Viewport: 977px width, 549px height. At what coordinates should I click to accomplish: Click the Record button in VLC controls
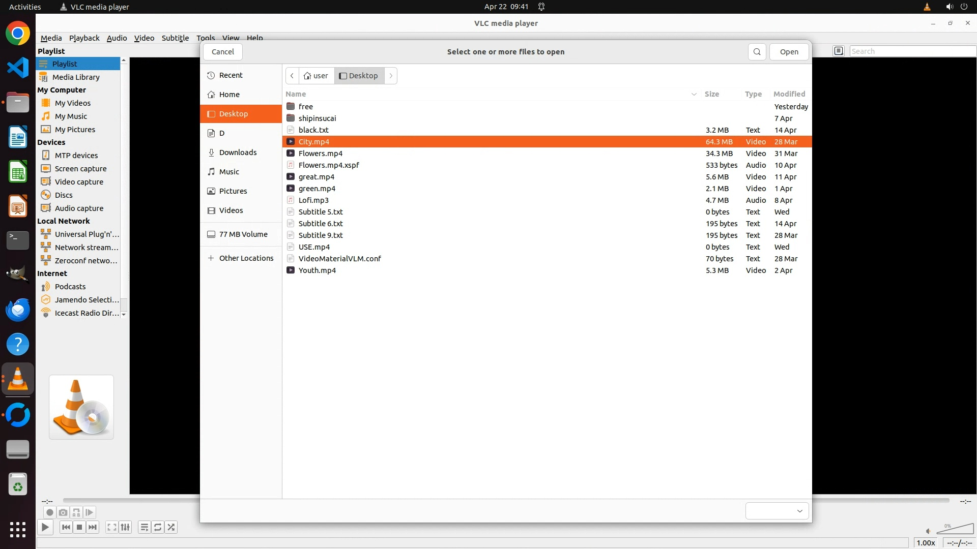coord(49,512)
